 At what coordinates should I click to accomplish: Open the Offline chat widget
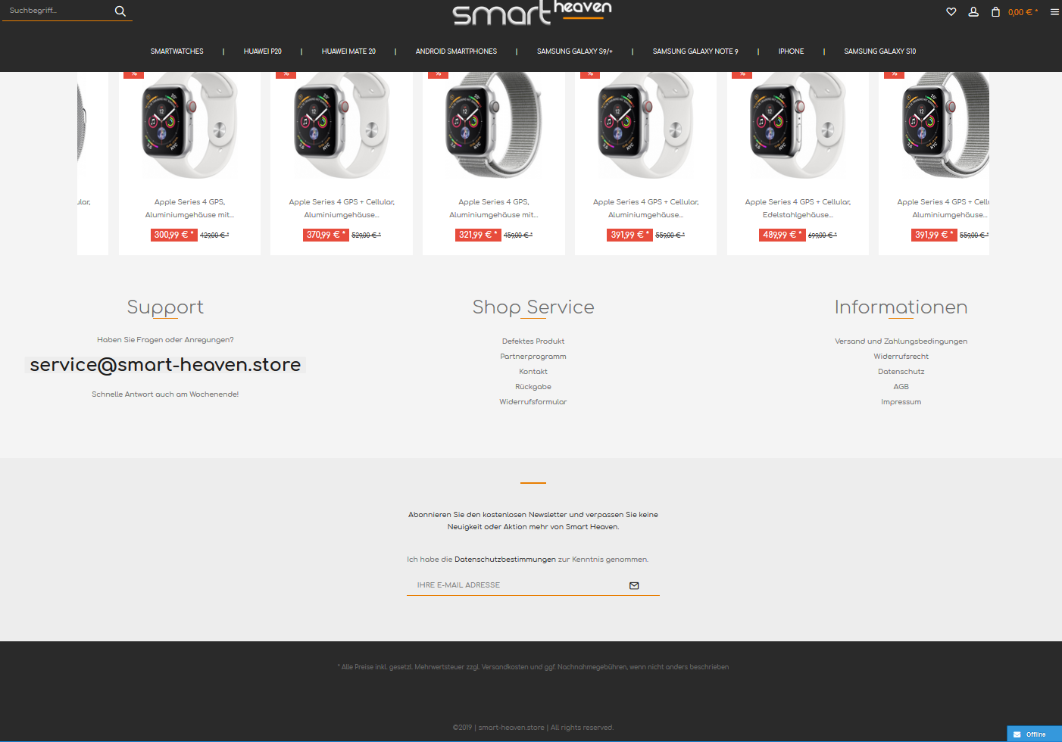(1034, 734)
